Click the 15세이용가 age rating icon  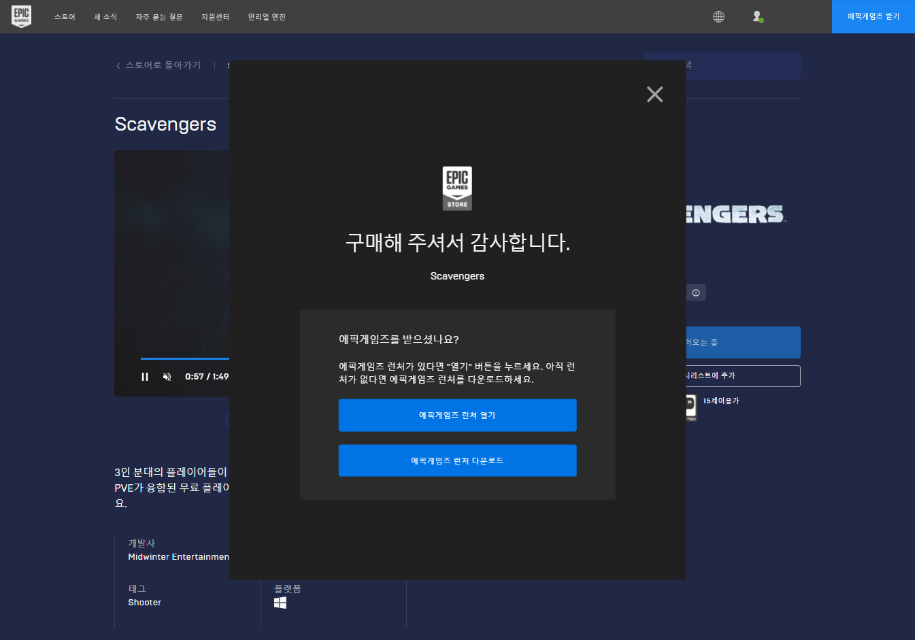[x=691, y=407]
